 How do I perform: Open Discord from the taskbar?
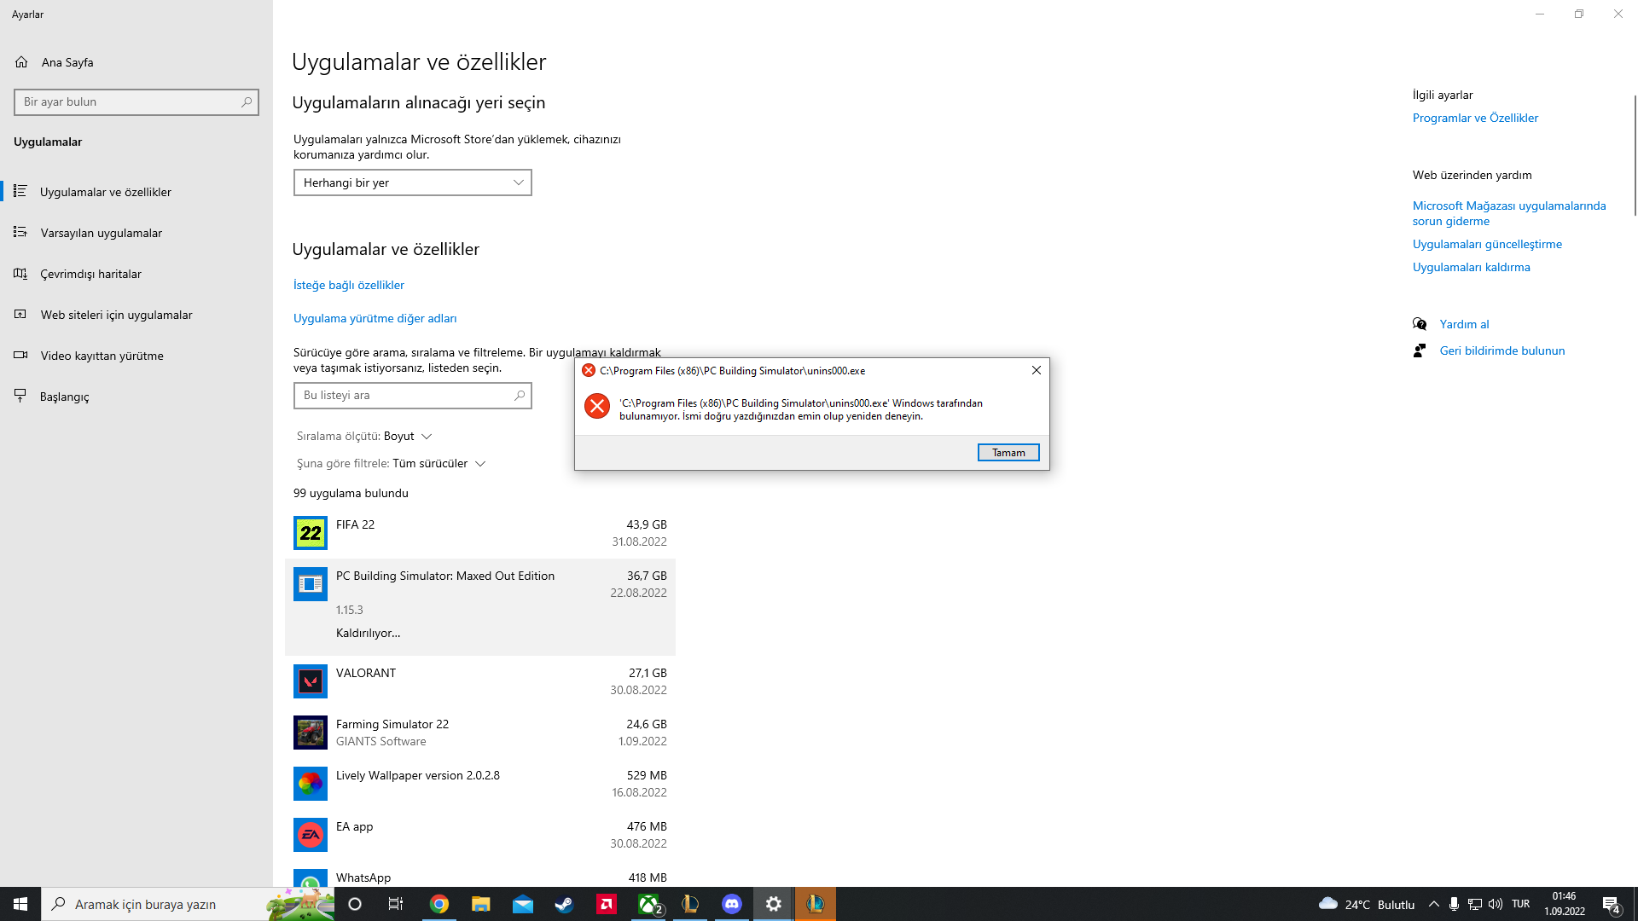click(731, 904)
